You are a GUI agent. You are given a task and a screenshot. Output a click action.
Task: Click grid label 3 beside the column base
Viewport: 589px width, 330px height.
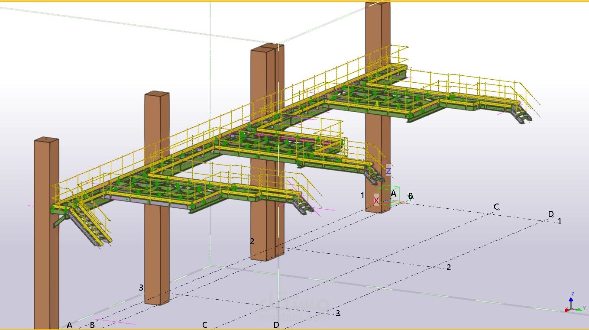pos(141,287)
